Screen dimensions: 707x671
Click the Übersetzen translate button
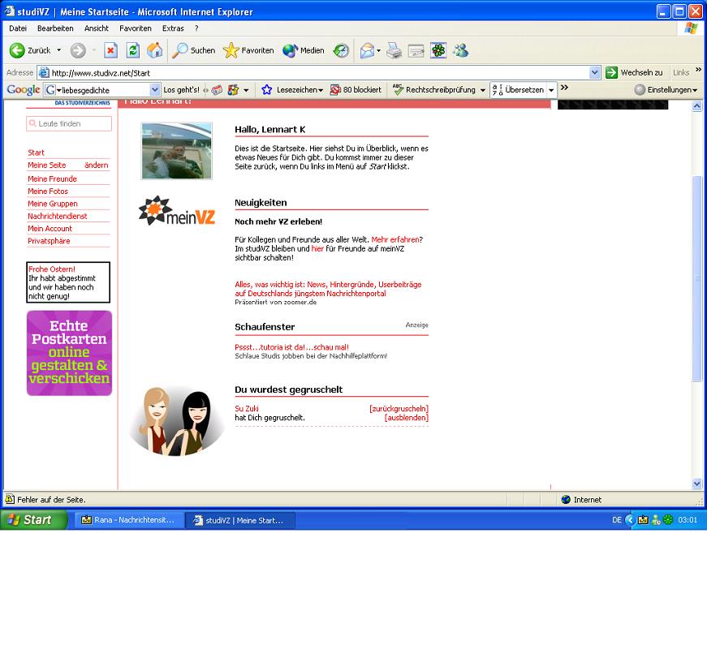(518, 90)
